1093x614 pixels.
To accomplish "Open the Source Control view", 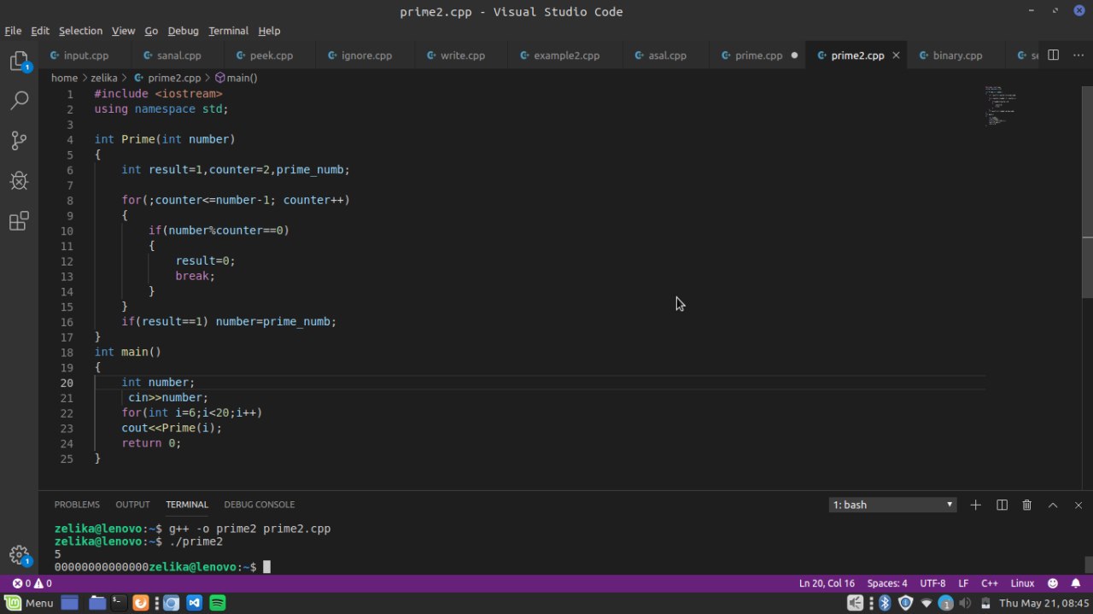I will tap(19, 140).
